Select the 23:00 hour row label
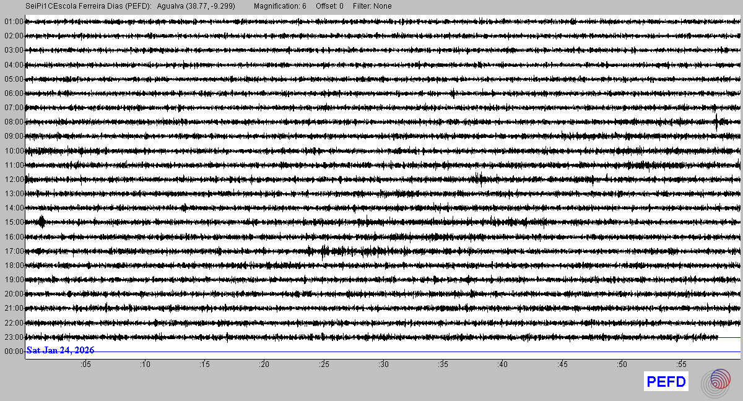Screen dimensions: 743x401 pos(13,337)
